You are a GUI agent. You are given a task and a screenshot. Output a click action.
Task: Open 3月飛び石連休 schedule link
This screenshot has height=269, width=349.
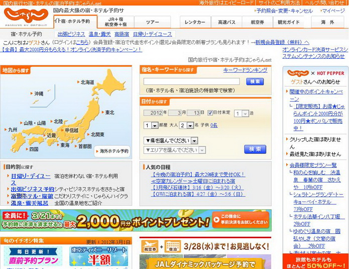click(197, 188)
